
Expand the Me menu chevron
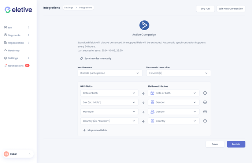pos(29,27)
